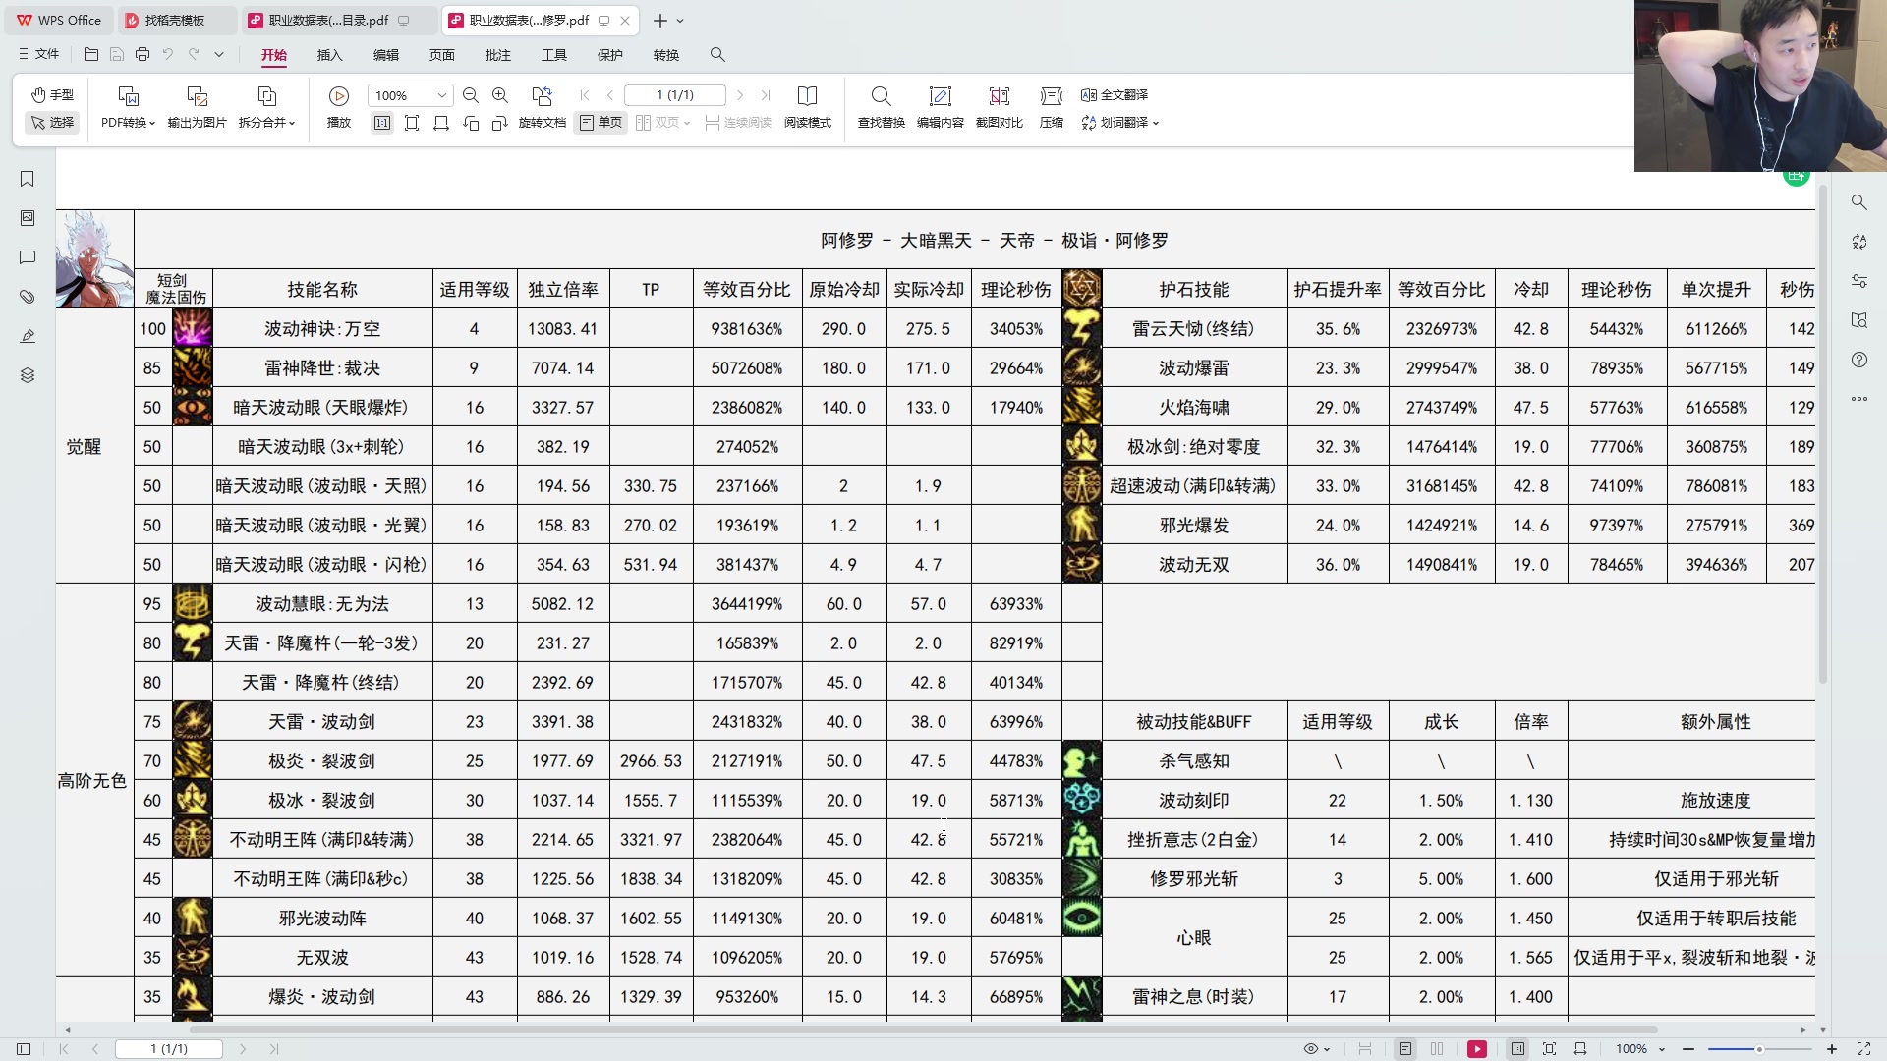Toggle 单页 single page view
This screenshot has width=1887, height=1061.
pos(600,123)
